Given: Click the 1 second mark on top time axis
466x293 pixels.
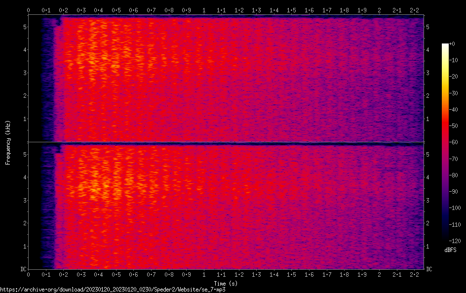Looking at the screenshot, I should (204, 10).
